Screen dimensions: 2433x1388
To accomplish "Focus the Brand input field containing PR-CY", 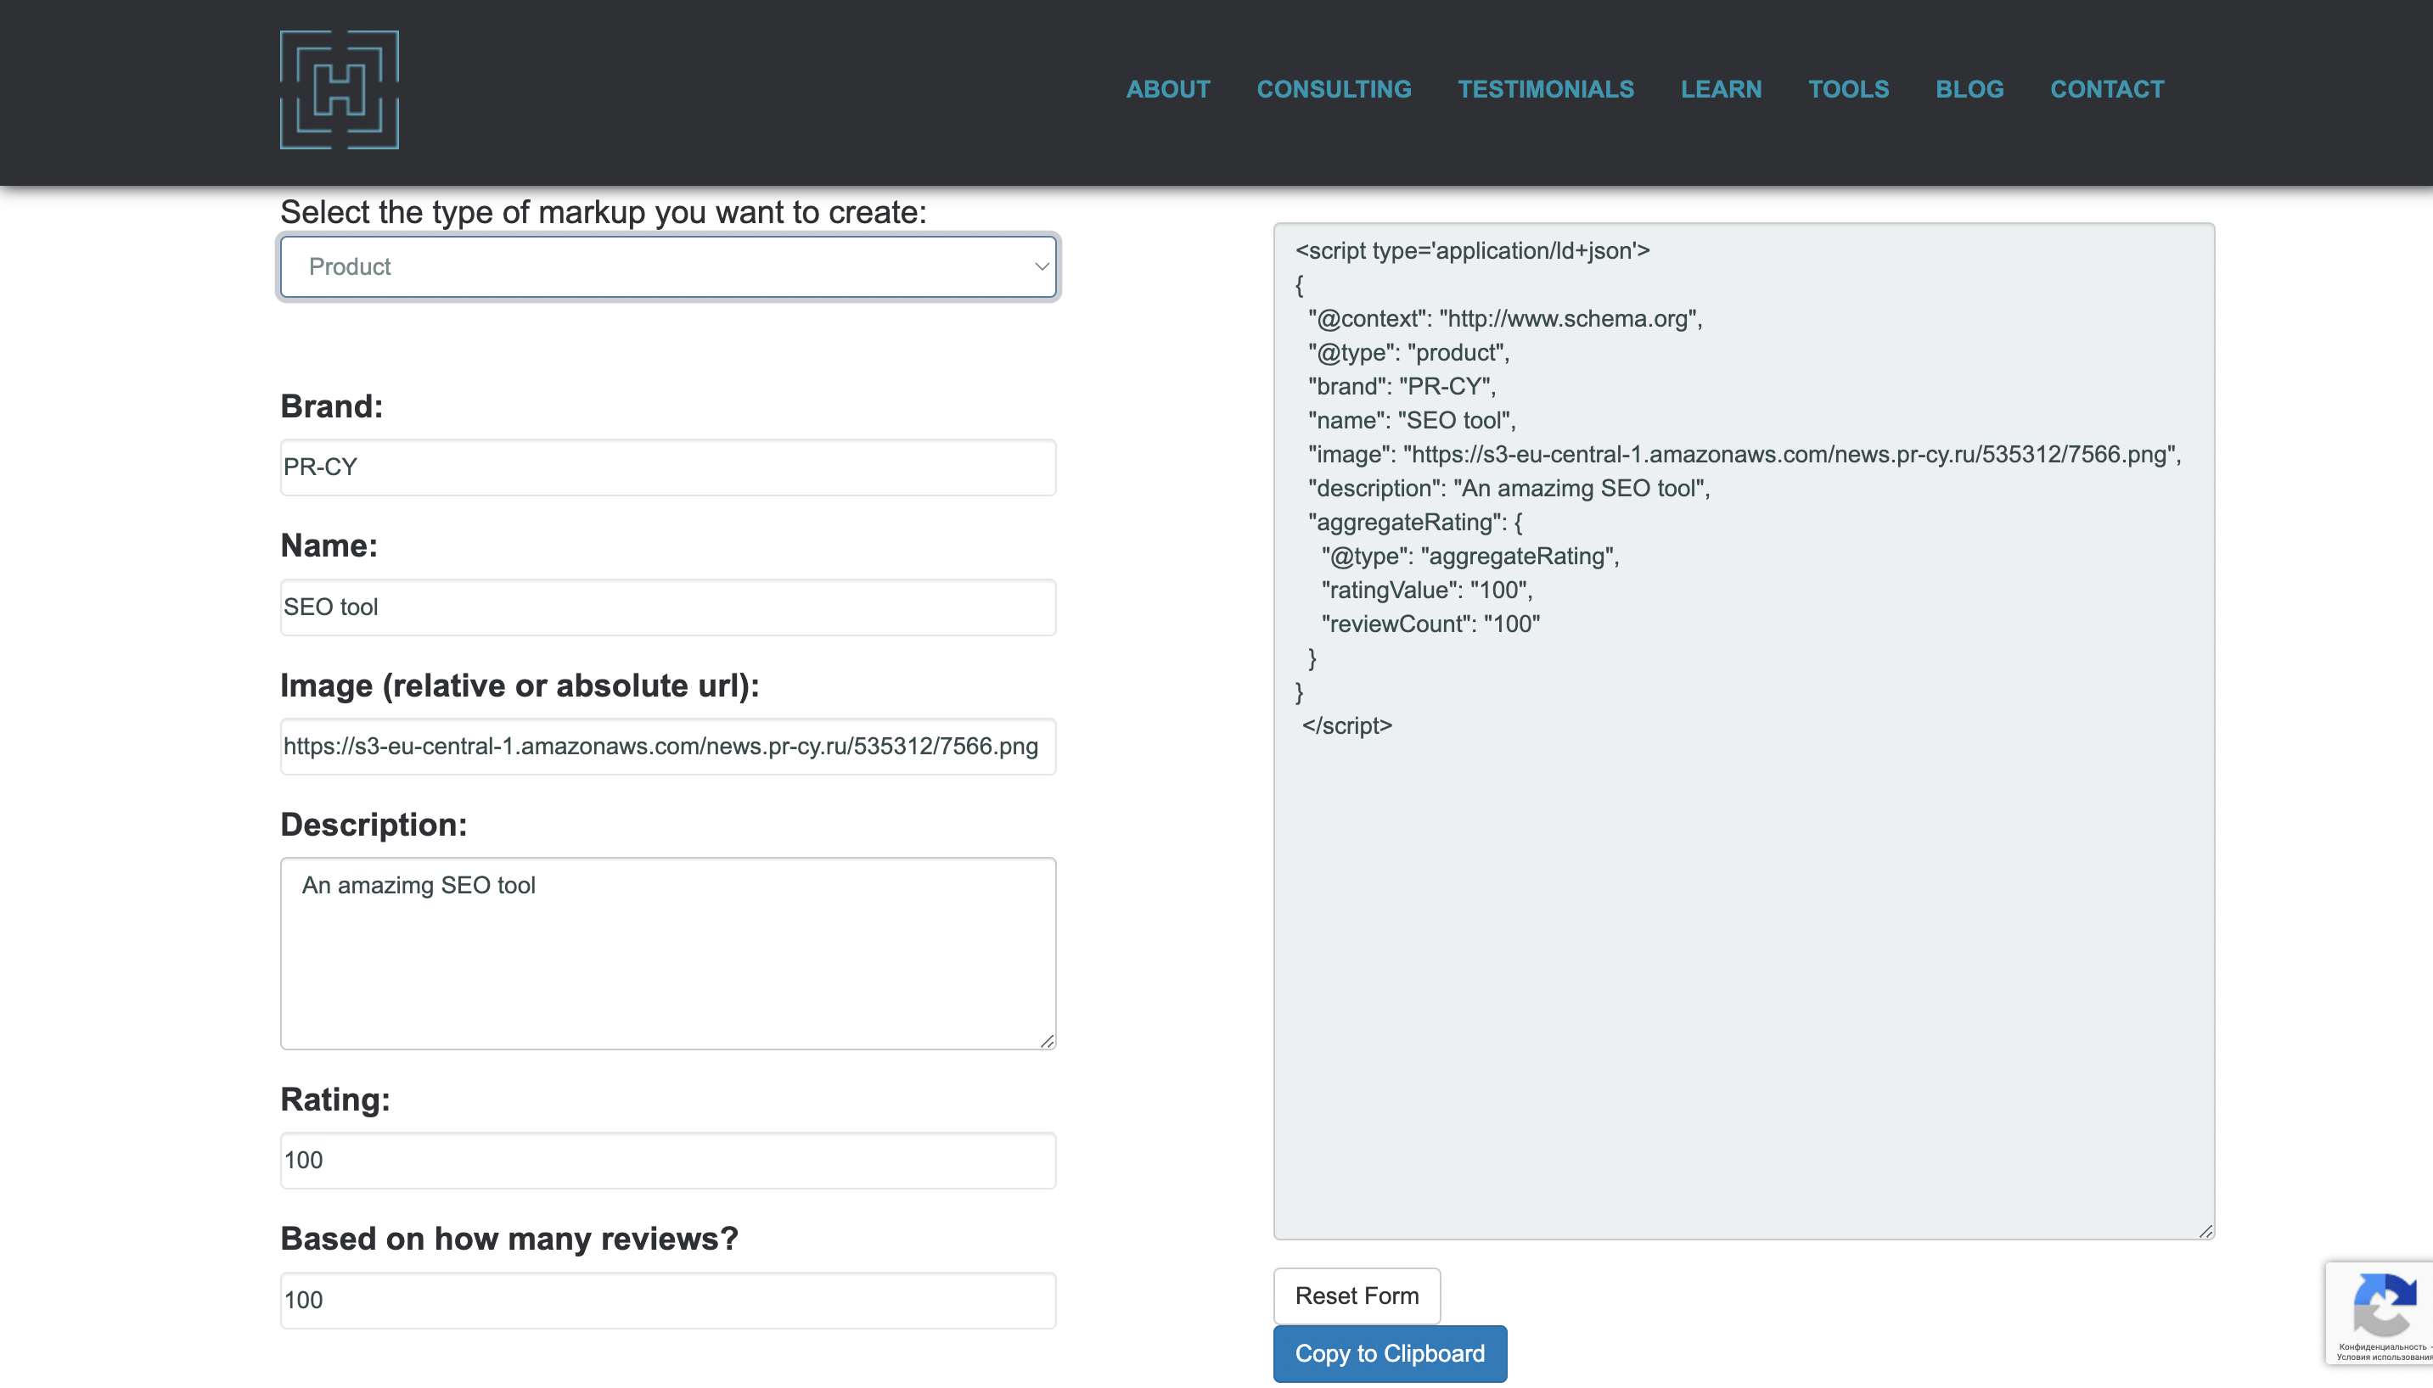I will (x=666, y=467).
